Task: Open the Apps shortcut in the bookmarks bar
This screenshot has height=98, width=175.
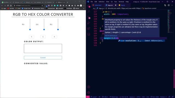Action: click(x=4, y=8)
